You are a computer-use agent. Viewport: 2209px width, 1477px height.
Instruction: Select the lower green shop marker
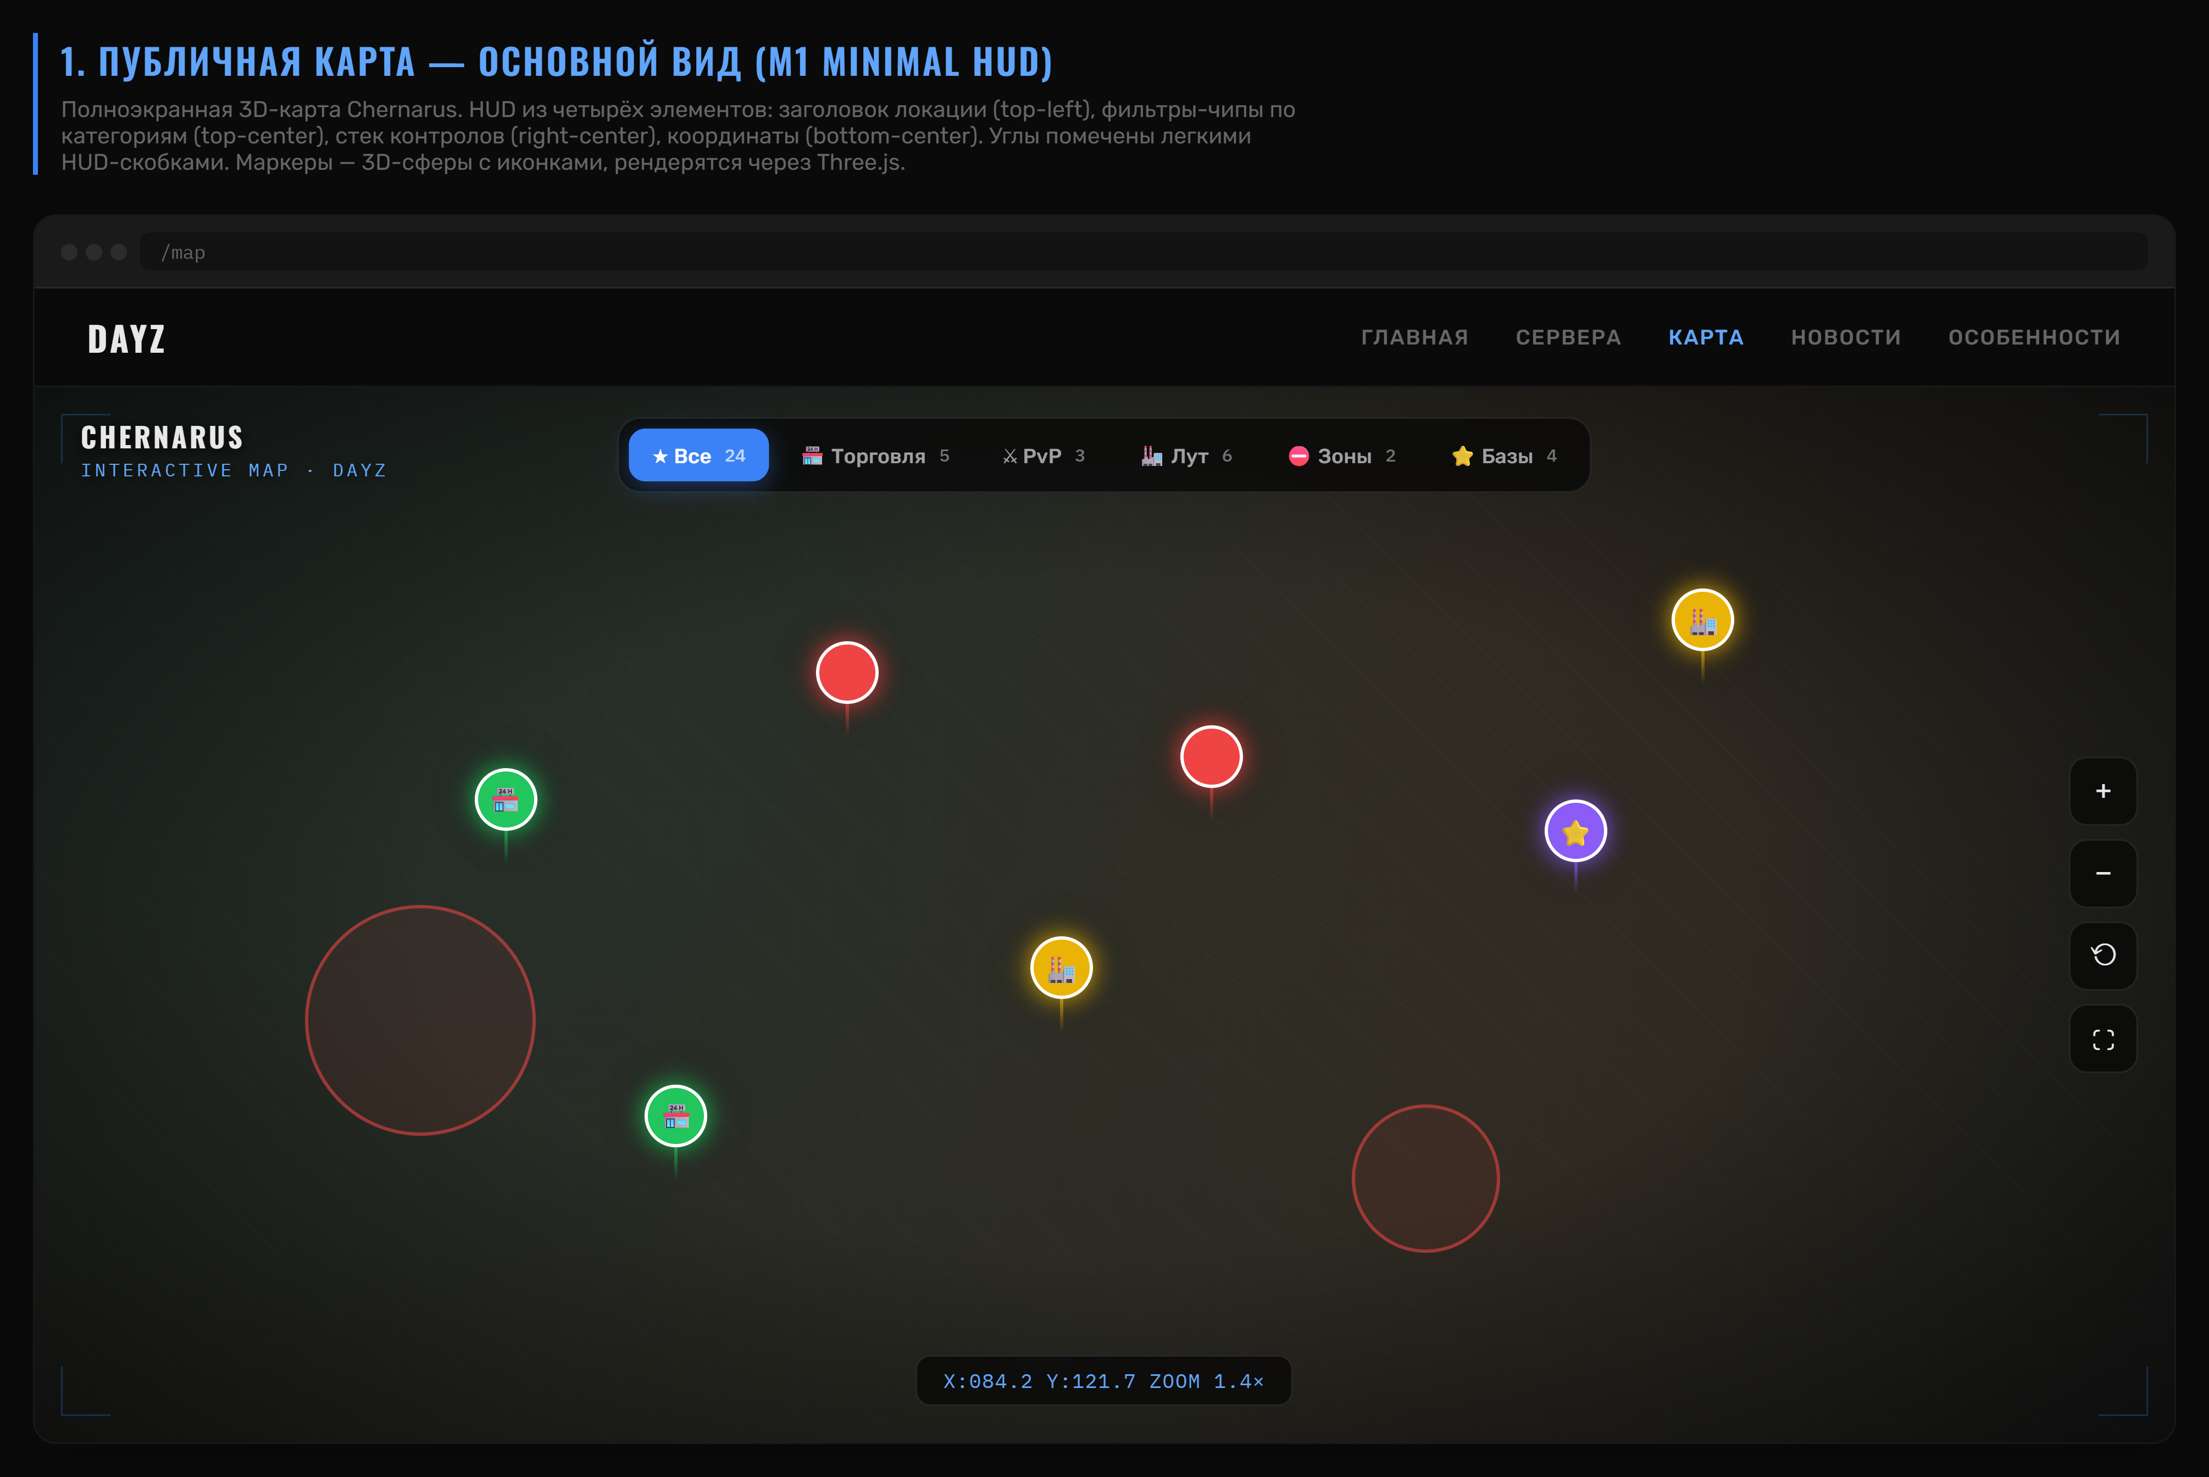pyautogui.click(x=675, y=1116)
